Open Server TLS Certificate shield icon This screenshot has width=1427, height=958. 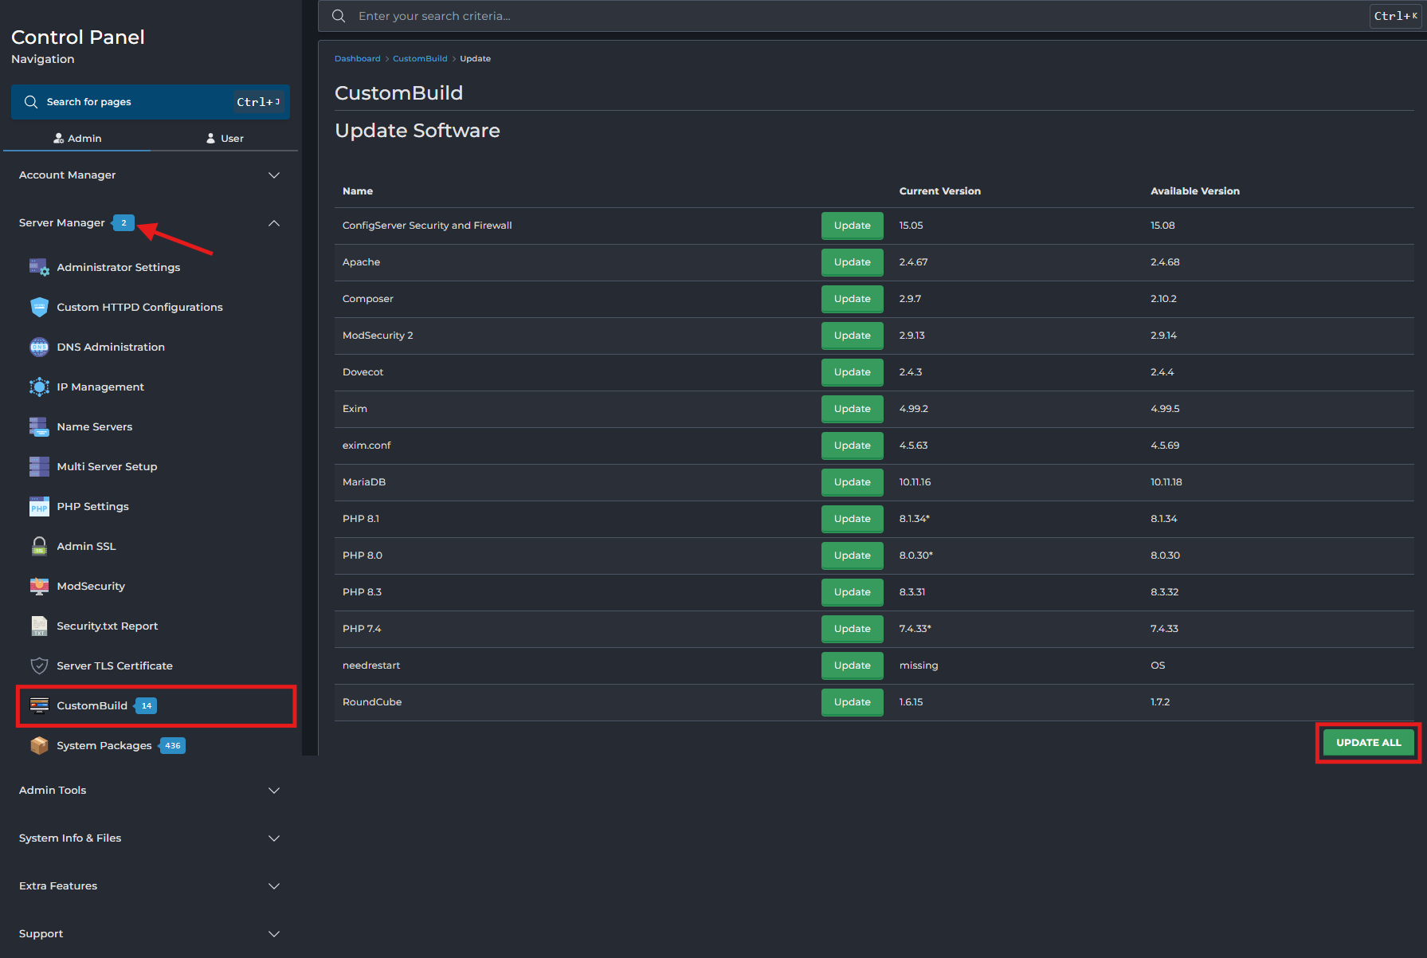tap(39, 665)
